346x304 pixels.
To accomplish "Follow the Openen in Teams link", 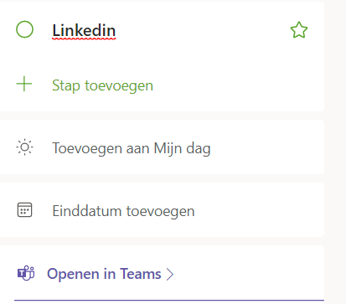I will pyautogui.click(x=104, y=274).
